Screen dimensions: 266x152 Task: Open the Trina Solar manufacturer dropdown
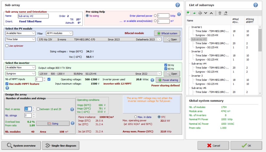coord(20,39)
